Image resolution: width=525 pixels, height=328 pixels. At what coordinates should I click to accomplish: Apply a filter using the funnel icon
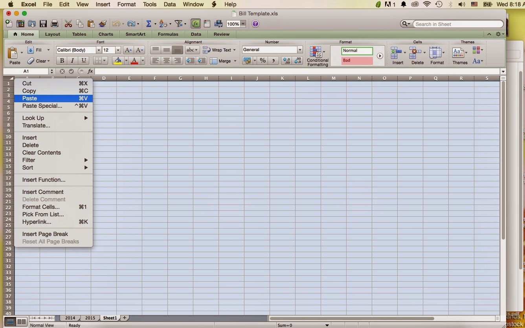pos(179,24)
